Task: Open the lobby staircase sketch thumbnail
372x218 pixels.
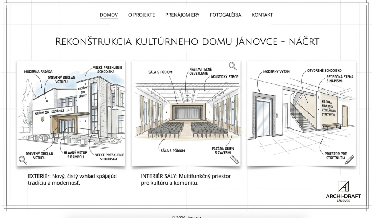Action: pos(302,113)
